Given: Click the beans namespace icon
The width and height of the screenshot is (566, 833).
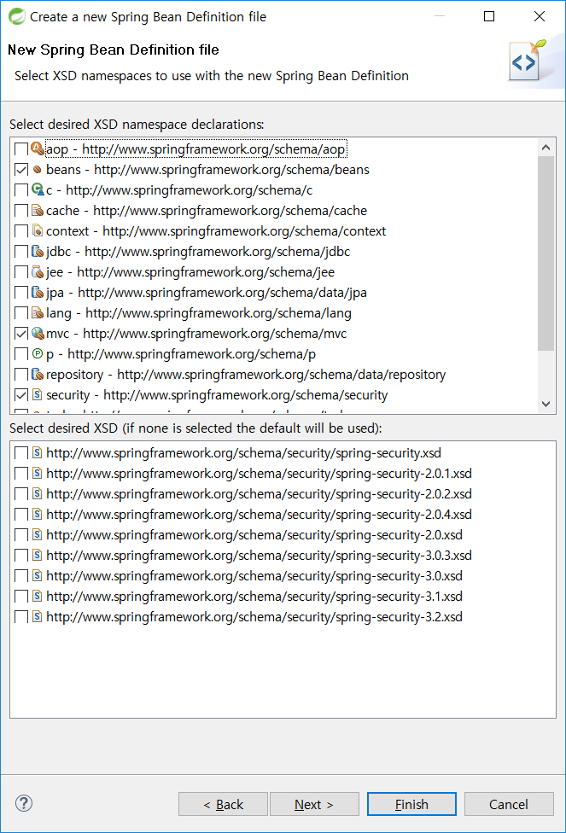Looking at the screenshot, I should pyautogui.click(x=38, y=170).
